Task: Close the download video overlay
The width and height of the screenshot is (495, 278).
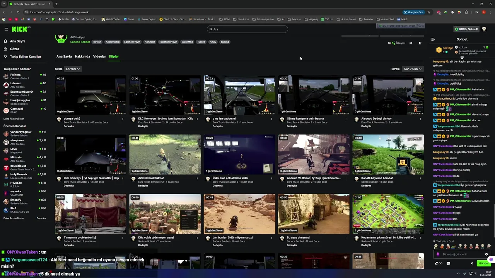Action: (x=423, y=26)
